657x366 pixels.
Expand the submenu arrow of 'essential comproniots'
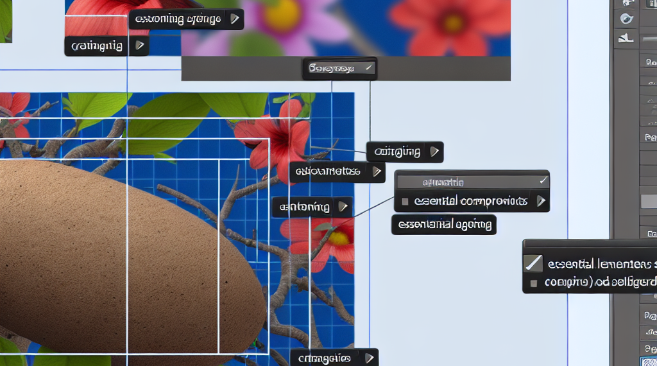(x=541, y=202)
